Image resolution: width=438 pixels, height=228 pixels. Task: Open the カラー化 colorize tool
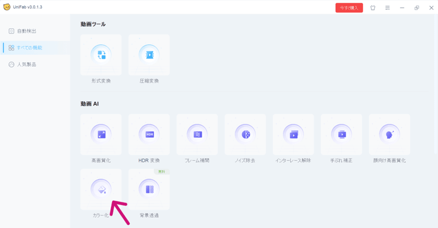click(x=101, y=189)
